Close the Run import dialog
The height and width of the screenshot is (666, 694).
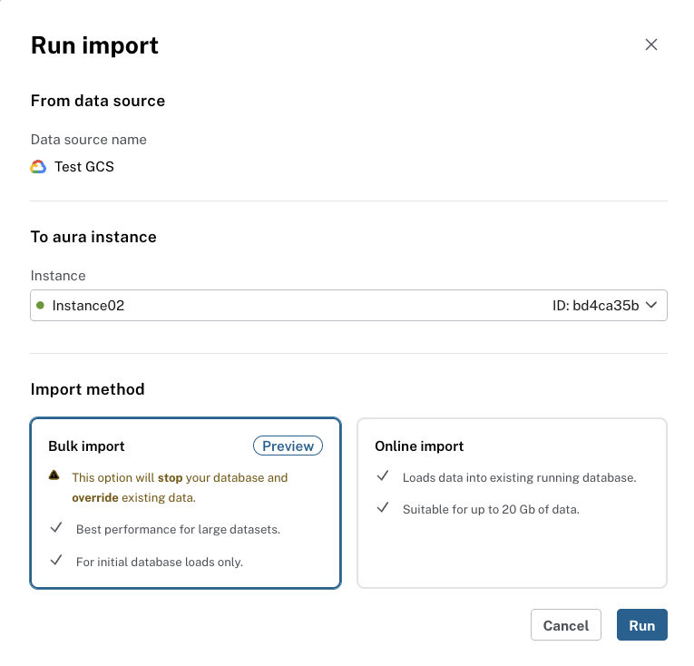click(651, 44)
